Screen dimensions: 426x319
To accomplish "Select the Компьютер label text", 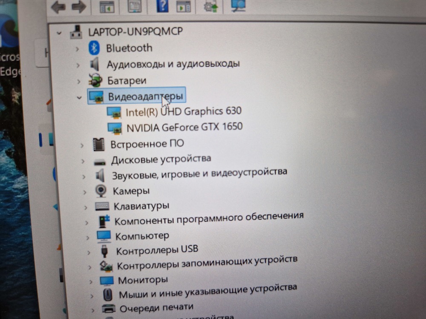I will 142,236.
